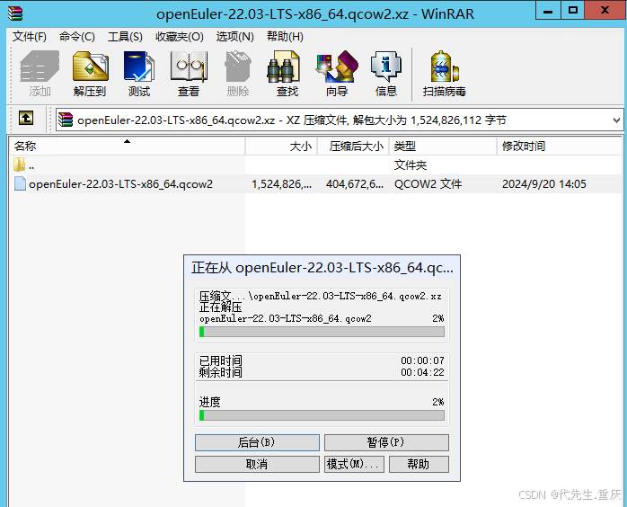Sort by the 名称 column header

127,146
